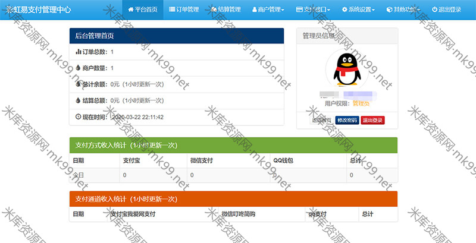Click the 支付宝 column header
Image resolution: width=476 pixels, height=243 pixels.
131,161
